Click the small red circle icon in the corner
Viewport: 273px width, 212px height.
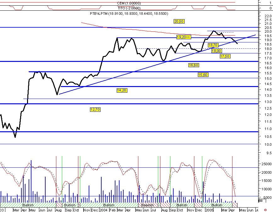pos(265,210)
